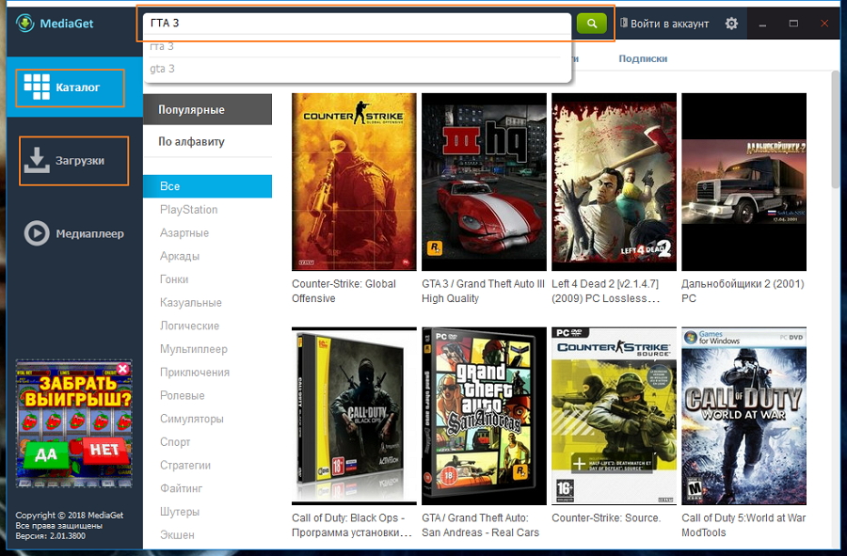This screenshot has width=847, height=556.
Task: Open Counter-Strike Source cover image
Action: coord(614,416)
